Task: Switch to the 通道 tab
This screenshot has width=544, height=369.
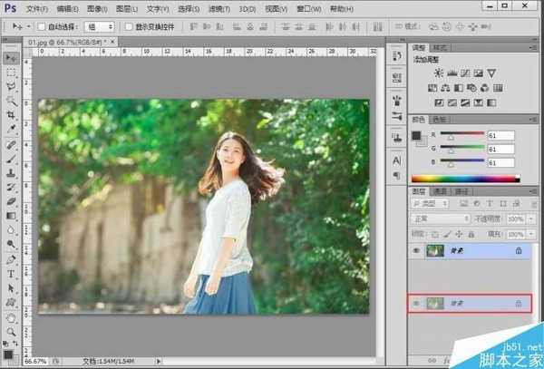Action: (x=440, y=191)
